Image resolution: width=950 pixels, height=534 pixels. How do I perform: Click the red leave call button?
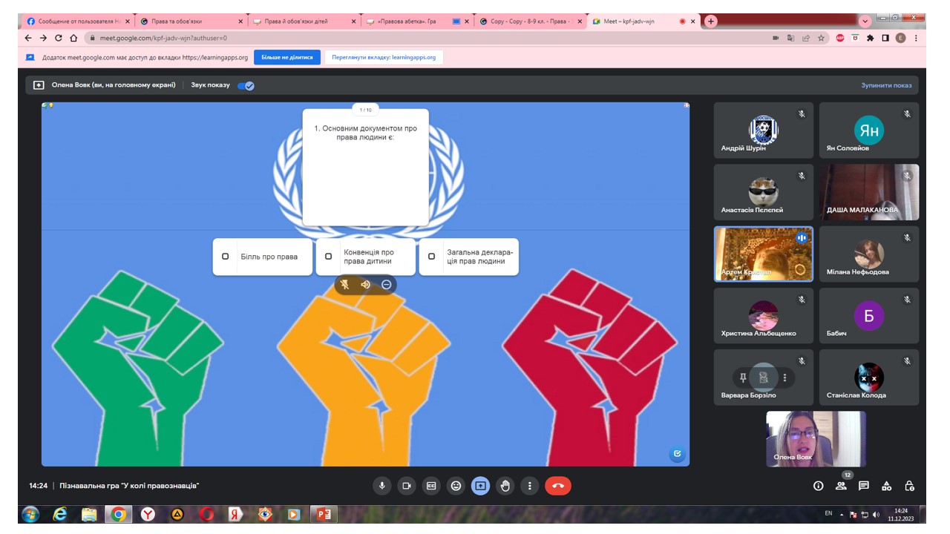click(x=558, y=486)
